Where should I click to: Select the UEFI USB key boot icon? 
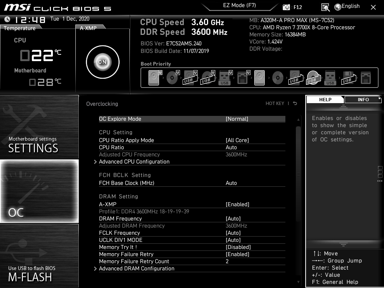tap(225, 78)
